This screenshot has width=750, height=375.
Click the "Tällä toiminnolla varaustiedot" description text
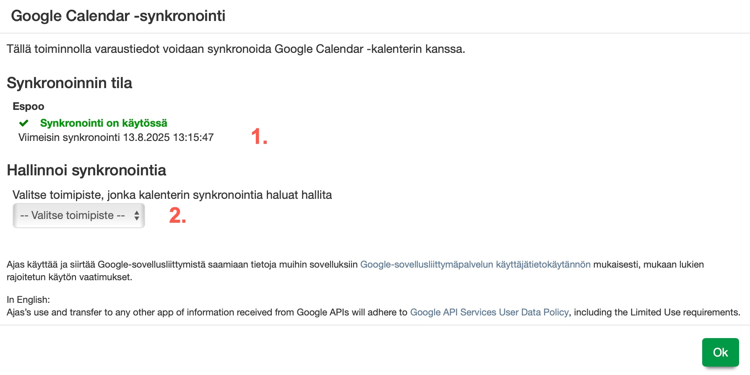236,49
